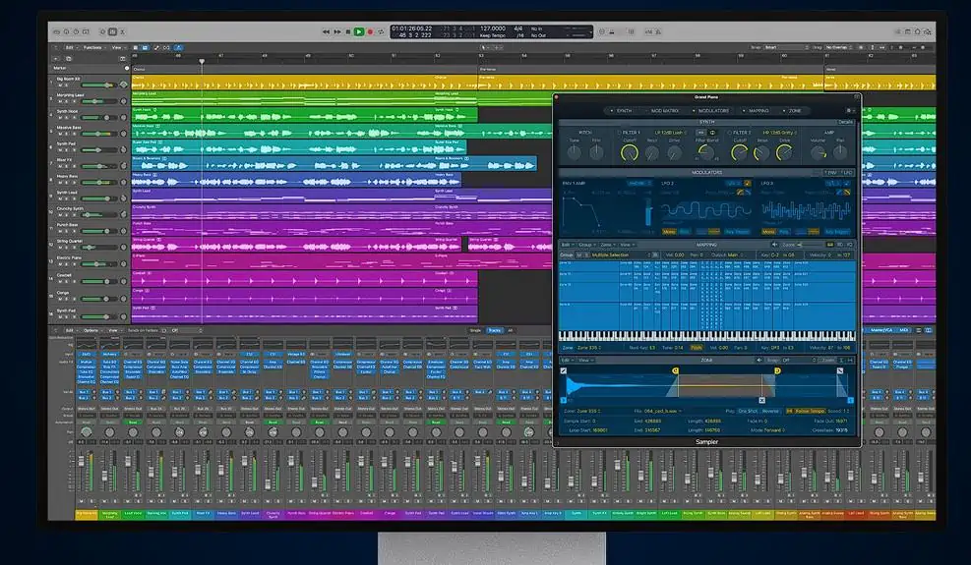Open the Editors scissors icon
Image resolution: width=971 pixels, height=565 pixels.
pyautogui.click(x=122, y=31)
